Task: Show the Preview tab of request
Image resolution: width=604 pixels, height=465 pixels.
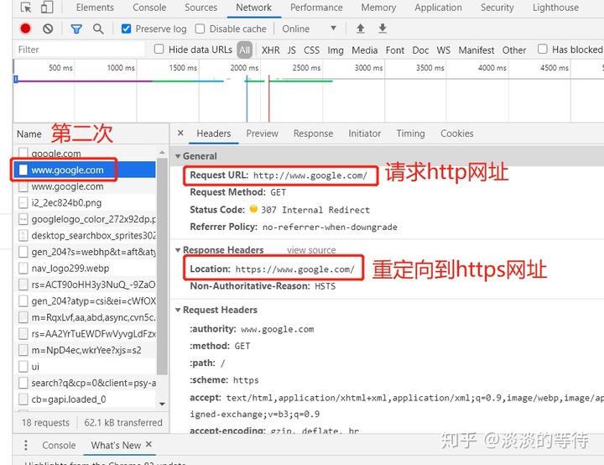Action: point(262,133)
